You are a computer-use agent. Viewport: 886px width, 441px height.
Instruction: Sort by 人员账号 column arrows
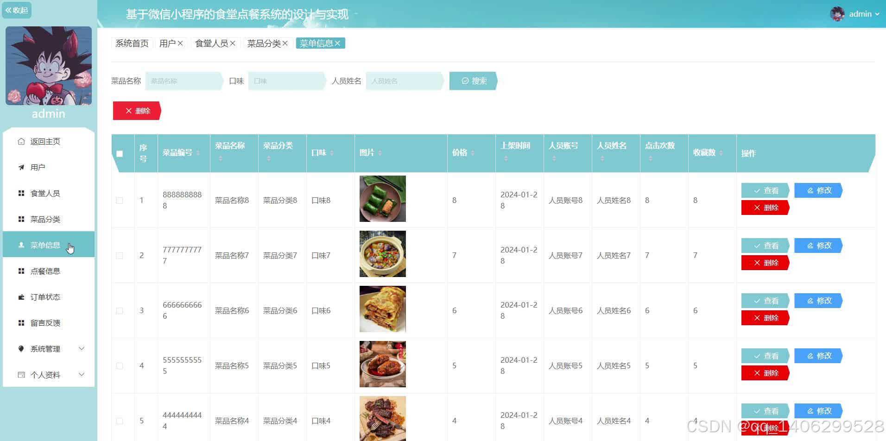[x=554, y=158]
